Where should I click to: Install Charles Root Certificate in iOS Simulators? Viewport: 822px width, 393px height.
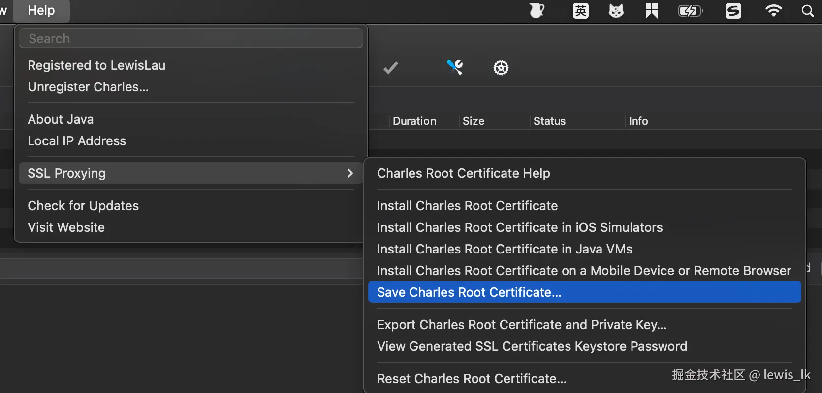point(585,227)
